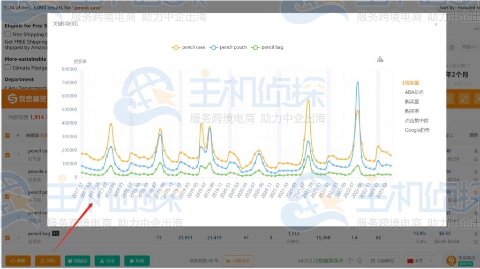Open the 高频词 high-frequency words button

pos(77,261)
